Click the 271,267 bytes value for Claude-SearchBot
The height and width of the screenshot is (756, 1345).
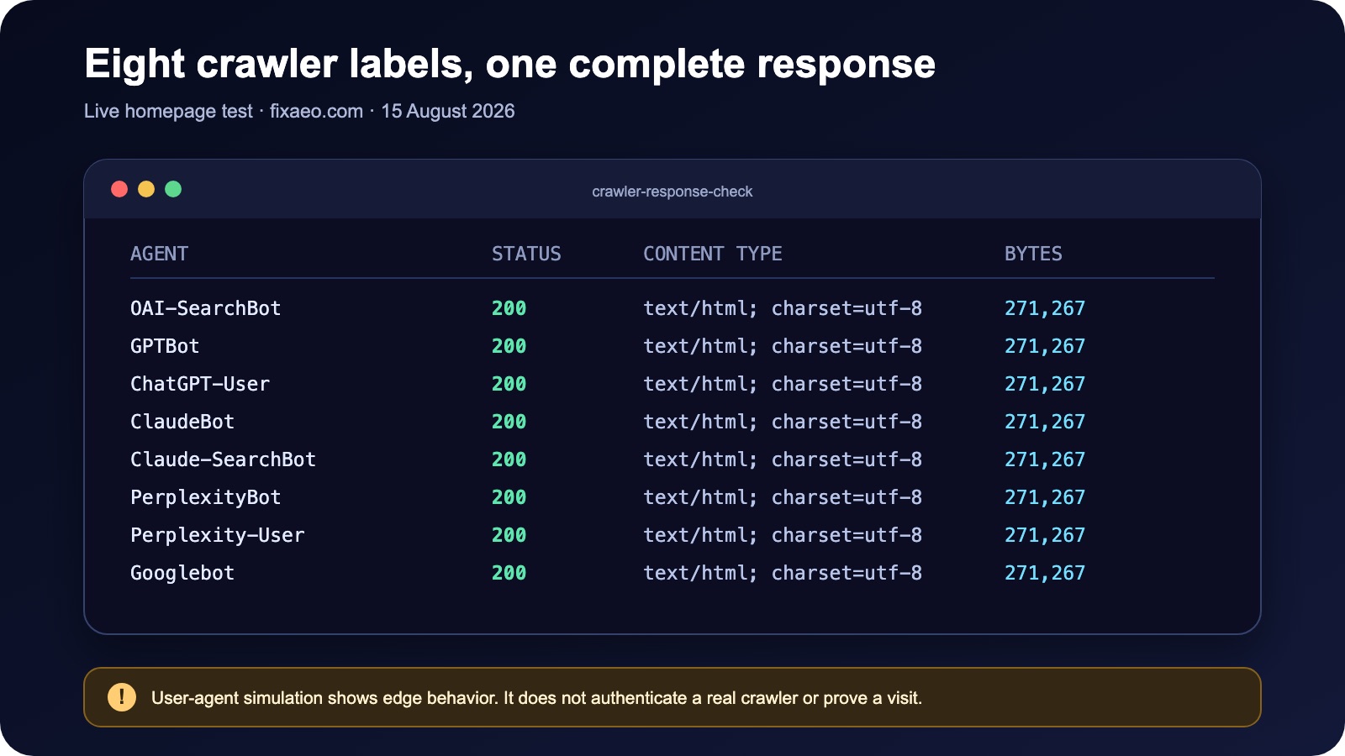1045,459
